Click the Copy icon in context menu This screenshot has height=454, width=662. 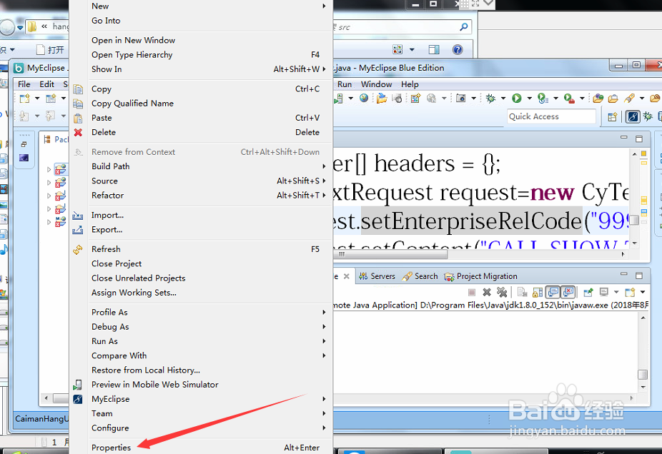(78, 89)
